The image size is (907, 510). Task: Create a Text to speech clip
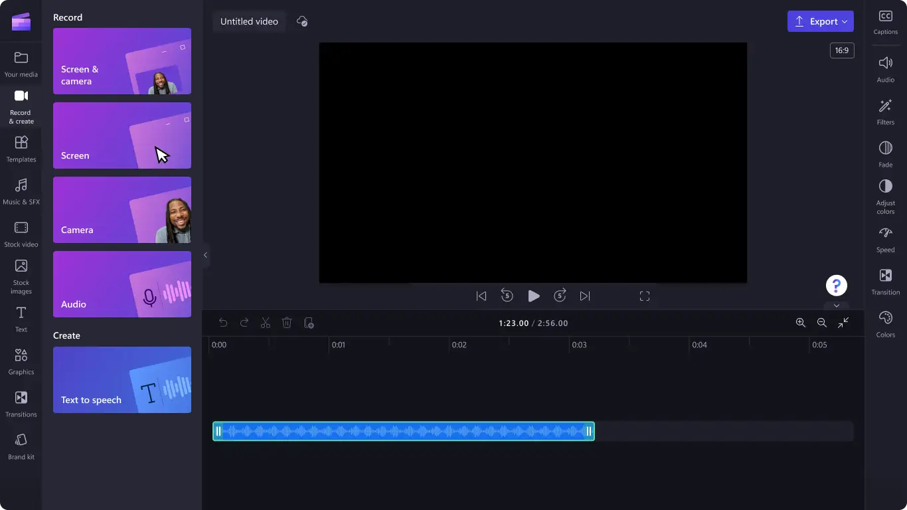pyautogui.click(x=122, y=380)
